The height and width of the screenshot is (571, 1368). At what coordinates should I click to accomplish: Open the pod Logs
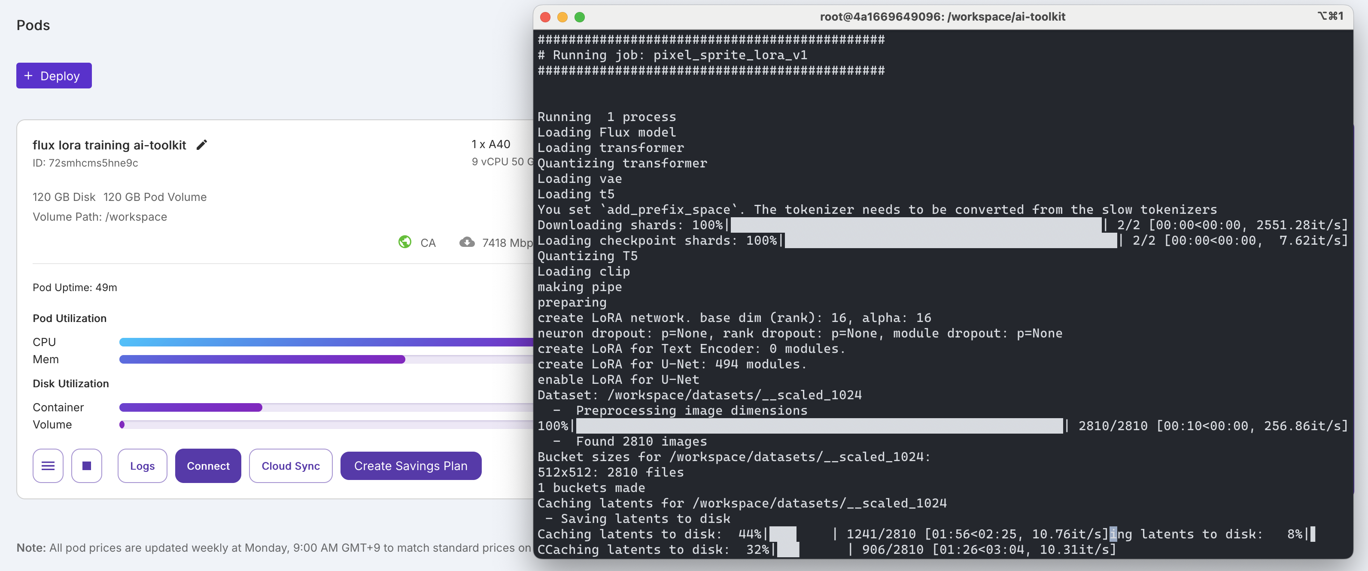tap(142, 466)
